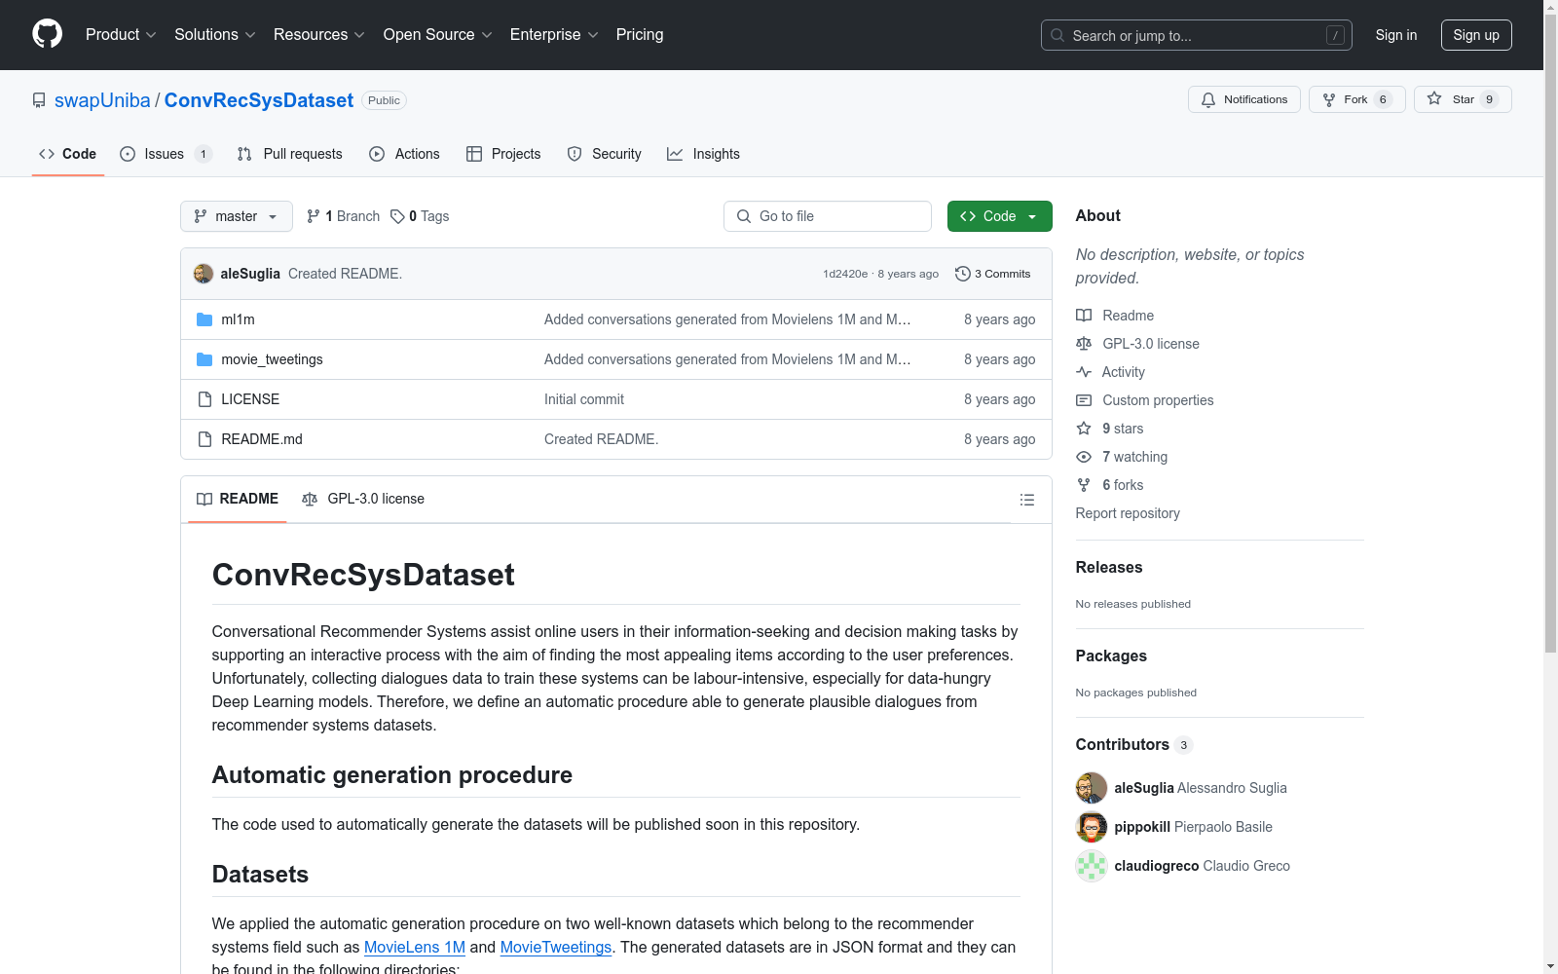The height and width of the screenshot is (974, 1558).
Task: Open the Releases heading link
Action: [x=1109, y=567]
